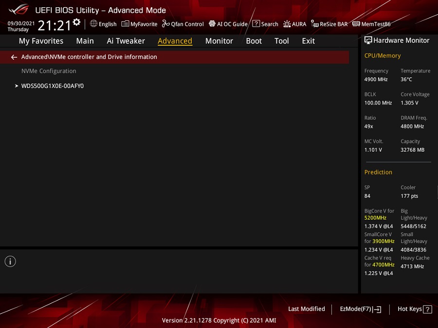Click the highlighted 3900MHz value

coord(383,241)
